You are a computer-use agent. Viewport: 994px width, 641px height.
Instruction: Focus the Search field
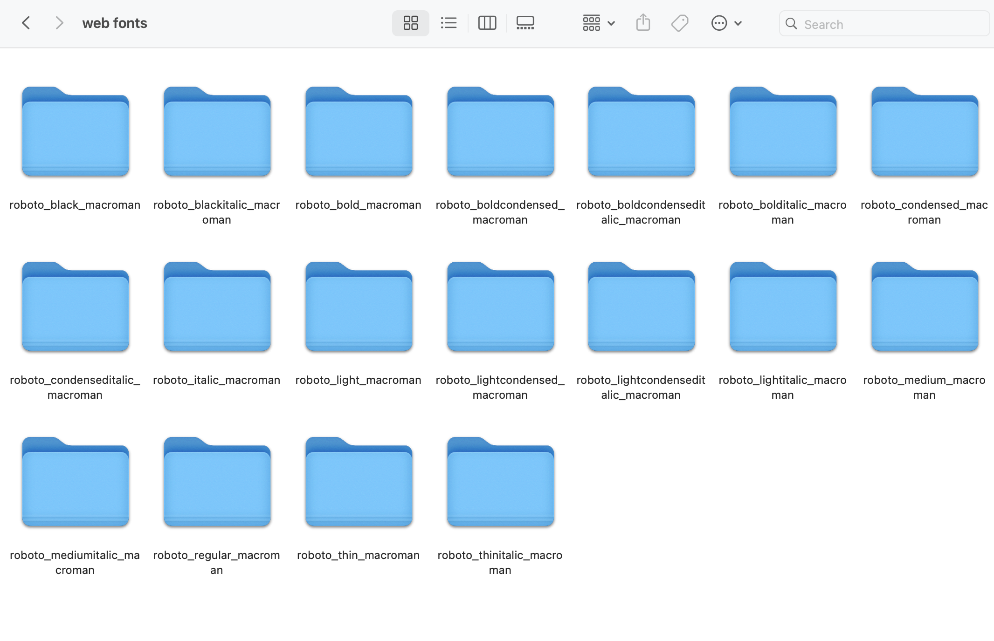pyautogui.click(x=884, y=24)
